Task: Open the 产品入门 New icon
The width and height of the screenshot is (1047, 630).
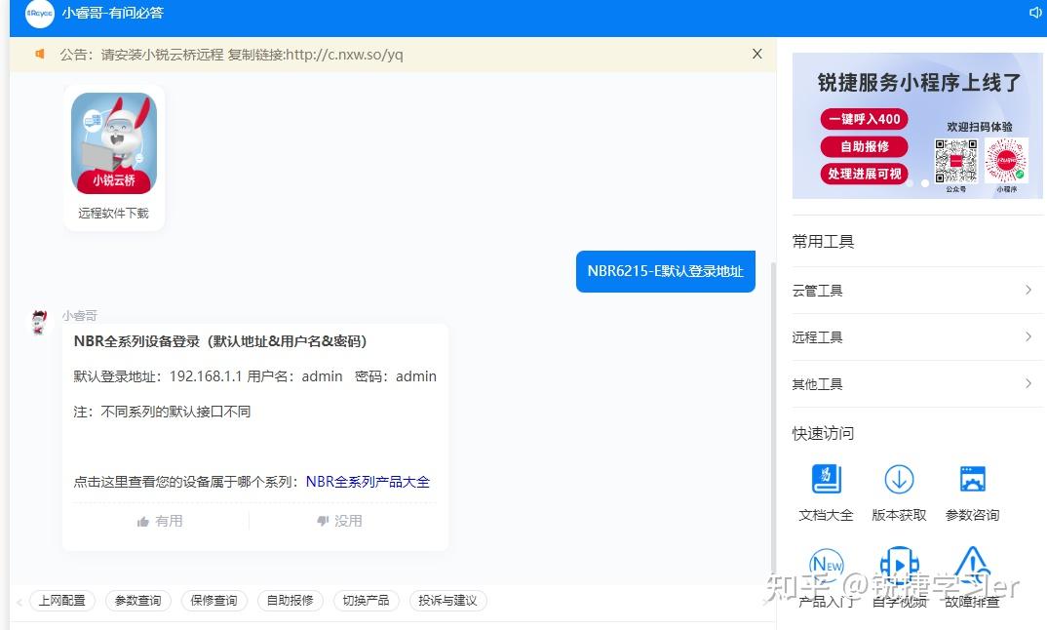Action: click(826, 566)
